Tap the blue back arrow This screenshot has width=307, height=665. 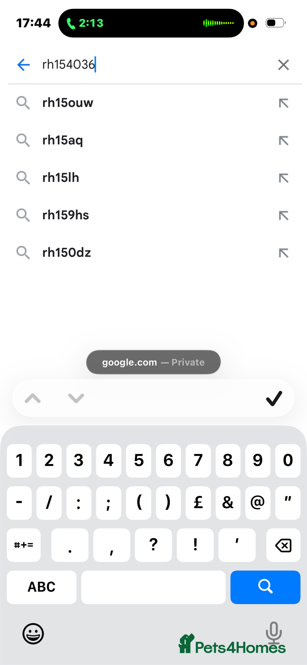[x=24, y=65]
